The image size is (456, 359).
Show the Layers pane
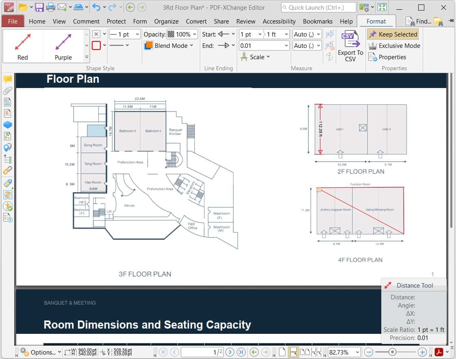pos(7,125)
